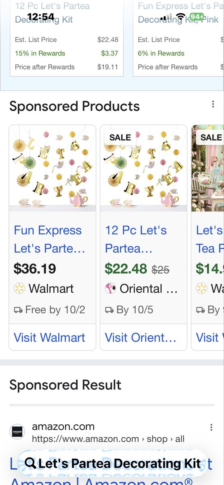224x485 pixels.
Task: Tap the Wi-Fi status bar icon
Action: click(x=181, y=17)
